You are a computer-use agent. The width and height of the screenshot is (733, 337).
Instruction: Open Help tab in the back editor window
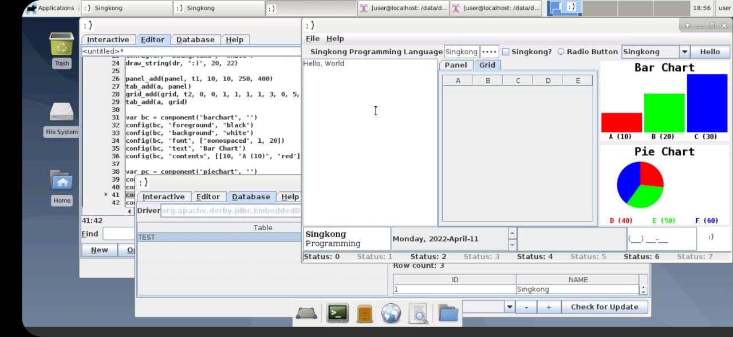click(234, 39)
